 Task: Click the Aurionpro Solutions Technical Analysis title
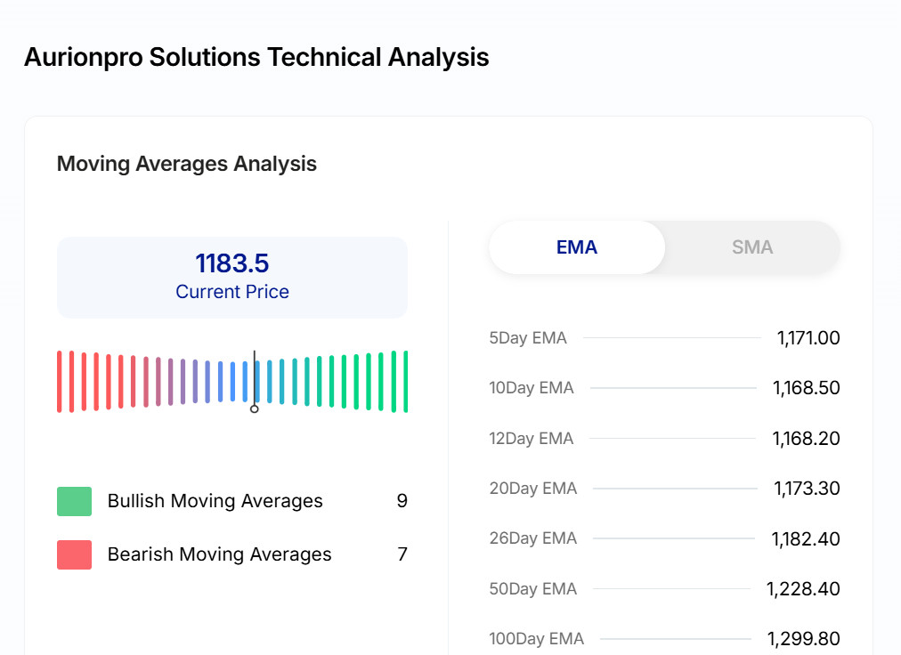256,57
